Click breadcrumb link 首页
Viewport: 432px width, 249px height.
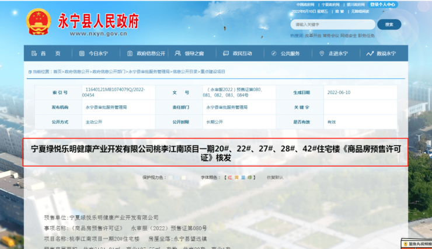click(57, 72)
